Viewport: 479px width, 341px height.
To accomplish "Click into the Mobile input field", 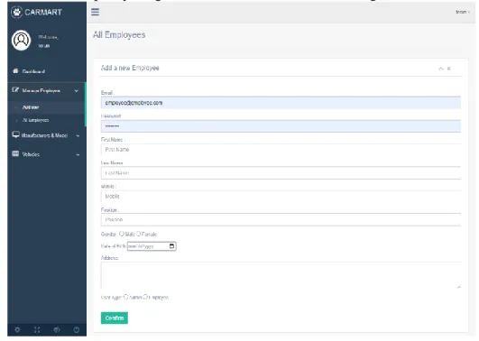I will point(281,197).
